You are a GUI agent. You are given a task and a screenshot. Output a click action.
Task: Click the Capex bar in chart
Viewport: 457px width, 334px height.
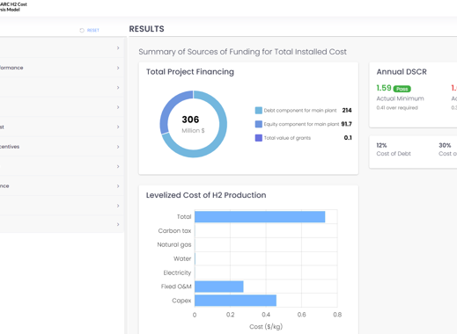pyautogui.click(x=235, y=301)
